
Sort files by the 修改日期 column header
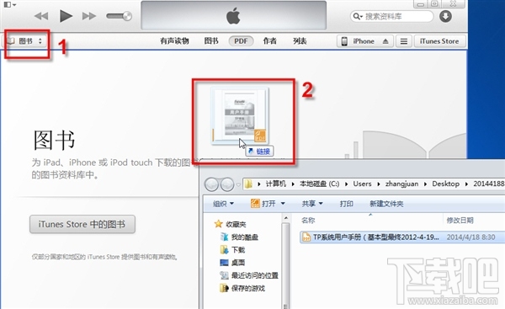460,220
